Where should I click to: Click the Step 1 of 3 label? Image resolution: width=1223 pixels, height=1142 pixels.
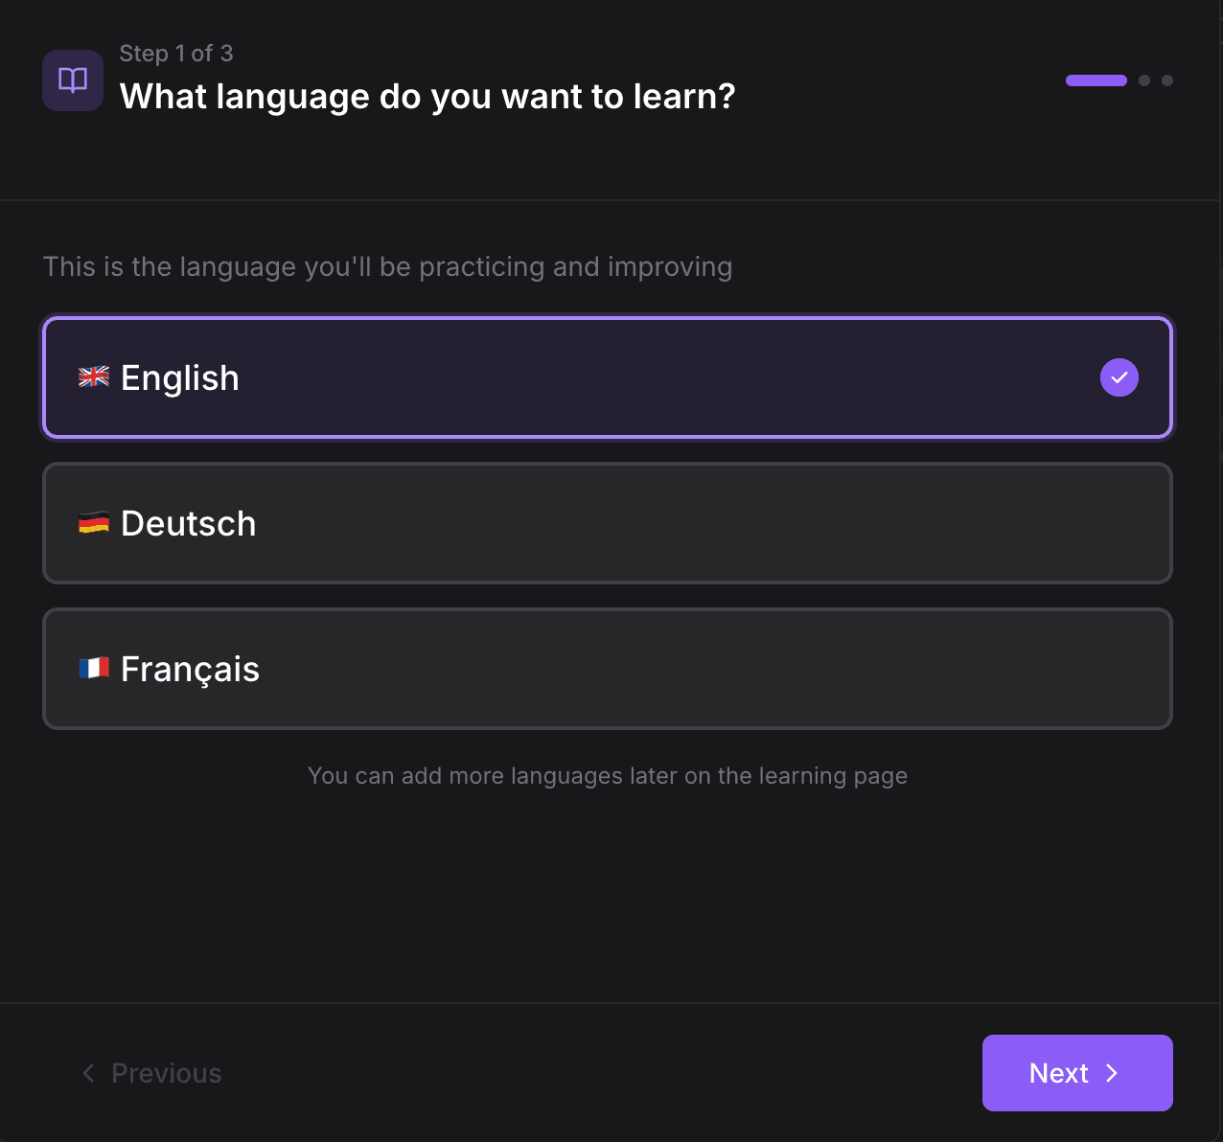(176, 54)
